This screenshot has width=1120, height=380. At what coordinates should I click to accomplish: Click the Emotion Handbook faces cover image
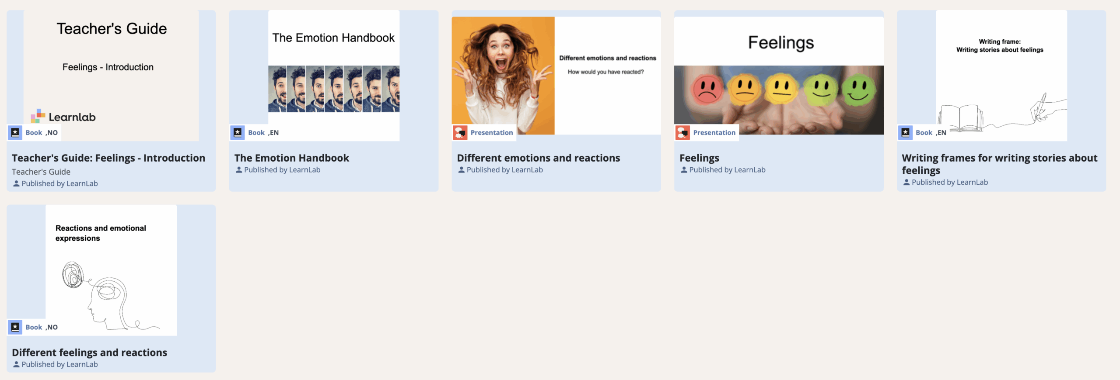pyautogui.click(x=333, y=89)
